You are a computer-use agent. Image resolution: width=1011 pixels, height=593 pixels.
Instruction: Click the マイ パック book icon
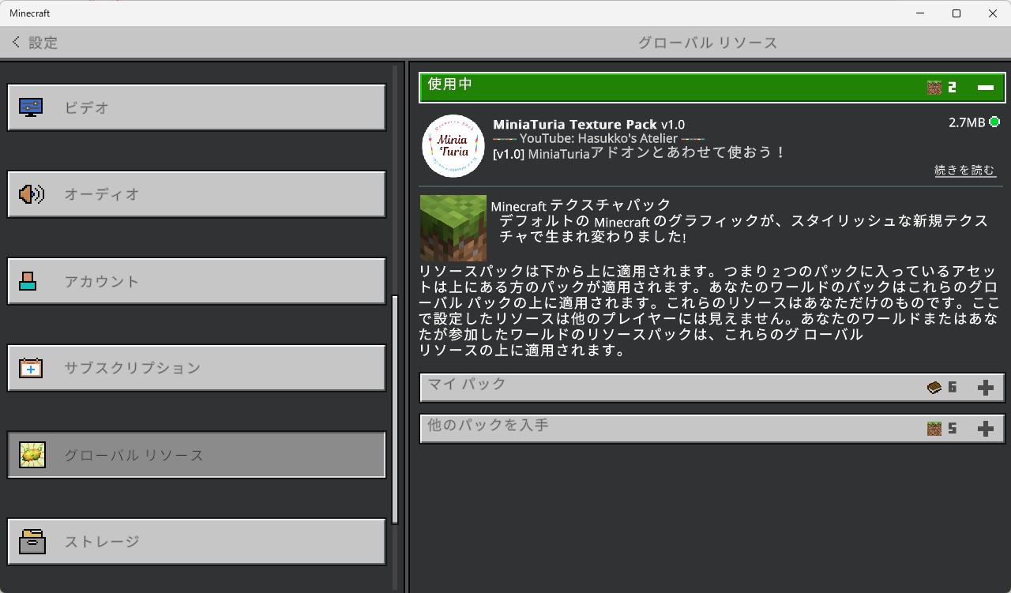tap(934, 388)
